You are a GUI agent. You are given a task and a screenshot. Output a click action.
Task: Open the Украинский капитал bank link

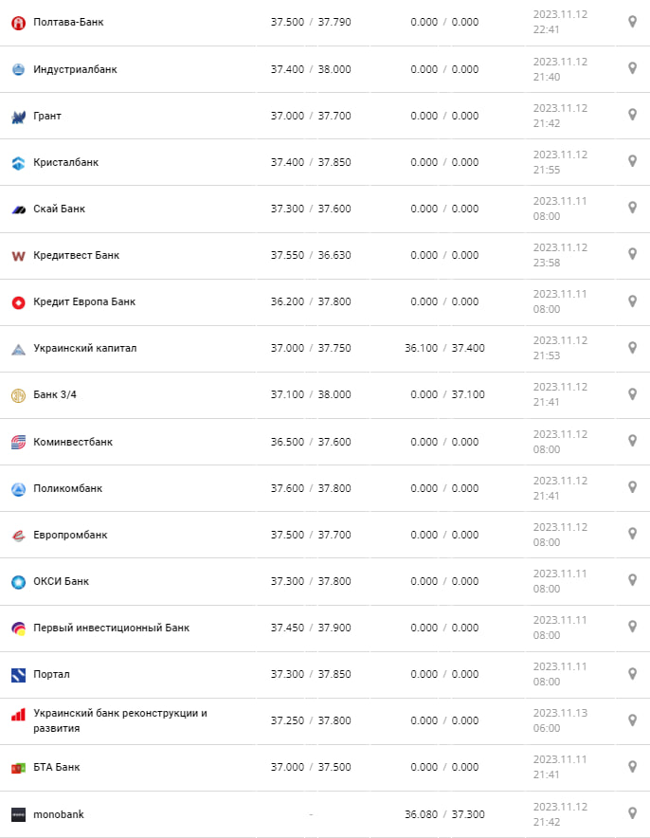(84, 348)
